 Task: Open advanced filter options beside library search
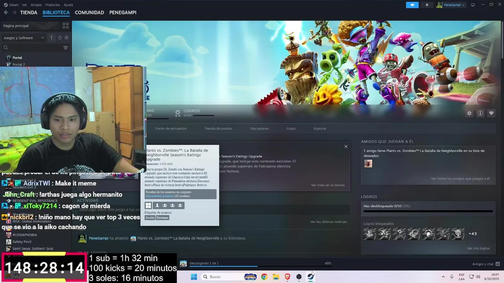coord(65,48)
